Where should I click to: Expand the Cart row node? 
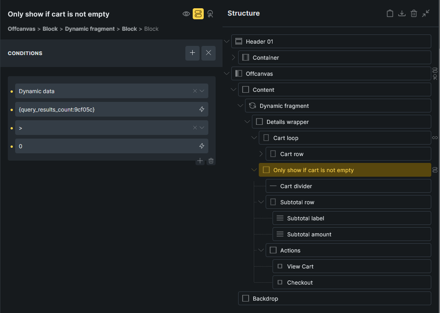[x=261, y=154]
